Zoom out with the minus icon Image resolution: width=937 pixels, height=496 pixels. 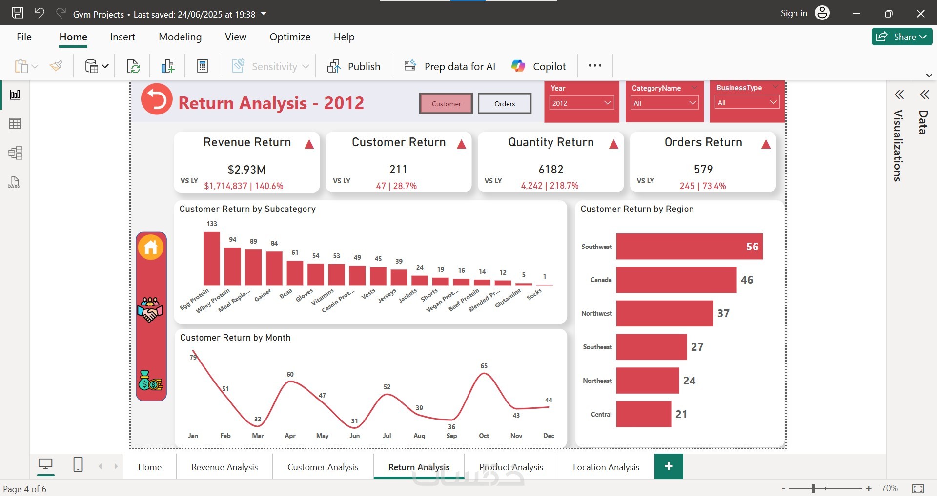click(784, 488)
